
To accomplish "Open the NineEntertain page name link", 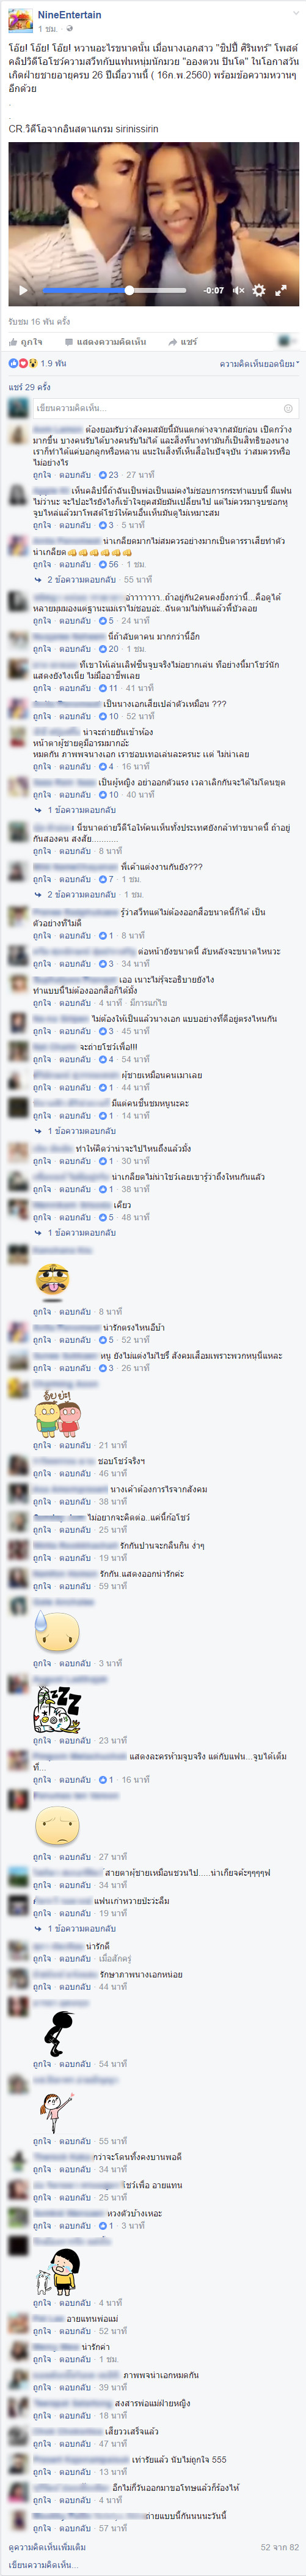I will click(x=70, y=15).
